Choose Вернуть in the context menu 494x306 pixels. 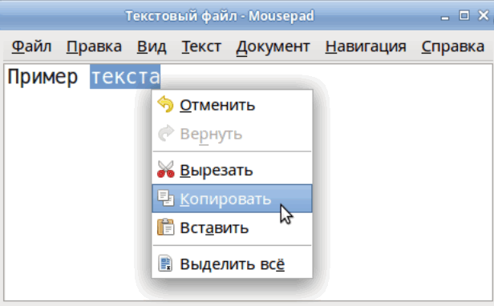(233, 134)
